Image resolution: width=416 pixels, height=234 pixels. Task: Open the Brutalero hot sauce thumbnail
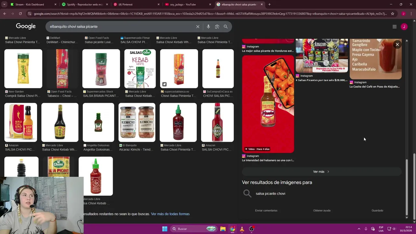[x=20, y=122]
